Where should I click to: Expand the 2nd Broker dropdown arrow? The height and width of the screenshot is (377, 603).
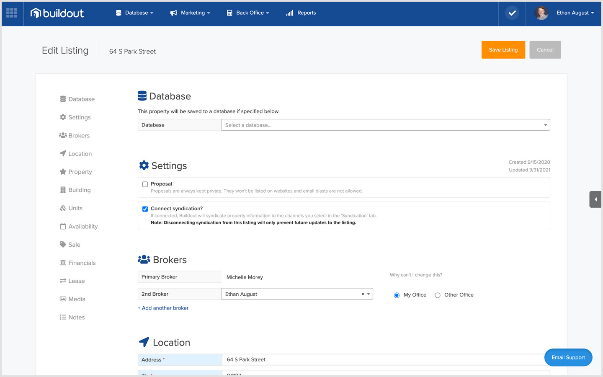[x=368, y=294]
